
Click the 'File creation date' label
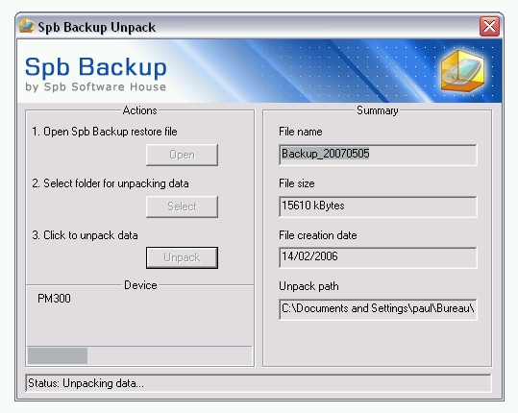[x=318, y=235]
